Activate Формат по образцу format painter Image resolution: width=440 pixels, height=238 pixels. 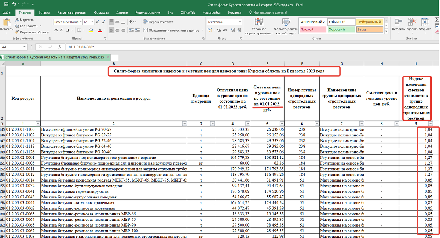[x=32, y=32]
